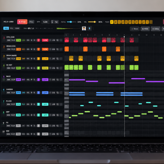The image size is (164, 164).
Task: Click the copy icon on DRUM SNARE track
Action: point(57,59)
